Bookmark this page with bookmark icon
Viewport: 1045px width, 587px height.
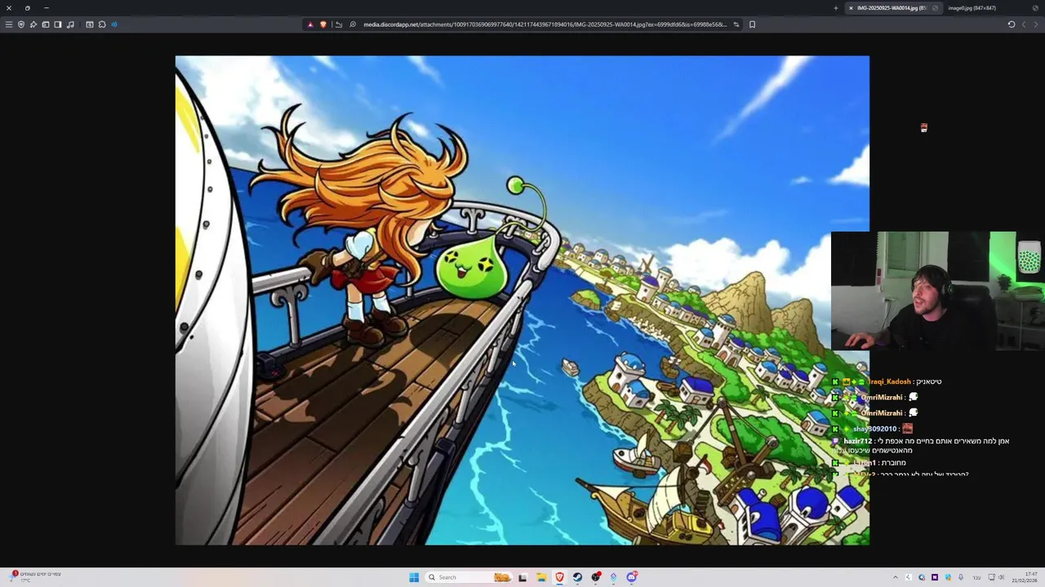(752, 24)
